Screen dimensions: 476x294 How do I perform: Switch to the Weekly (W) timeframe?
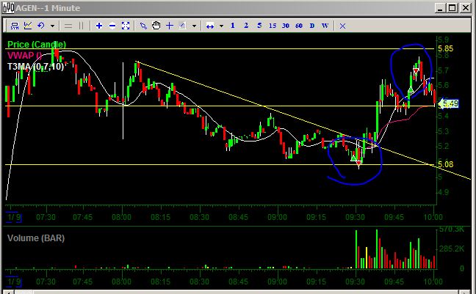[325, 26]
